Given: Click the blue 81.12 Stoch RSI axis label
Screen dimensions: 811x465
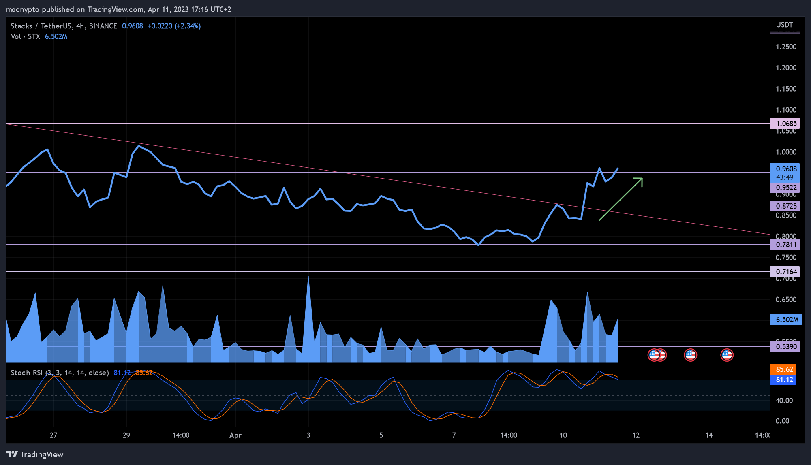Looking at the screenshot, I should (783, 380).
